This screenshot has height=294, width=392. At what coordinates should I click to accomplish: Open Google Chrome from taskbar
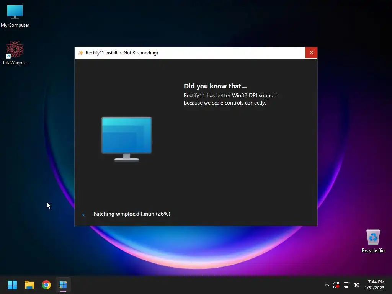[46, 285]
